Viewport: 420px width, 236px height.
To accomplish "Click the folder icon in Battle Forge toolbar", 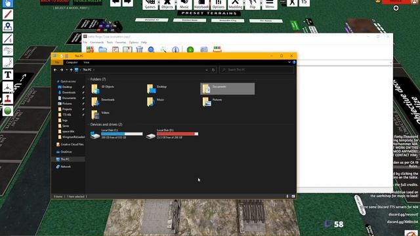I will point(102,50).
